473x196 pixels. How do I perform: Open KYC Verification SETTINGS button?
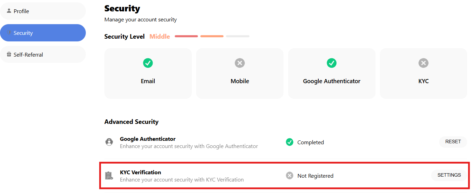point(449,175)
